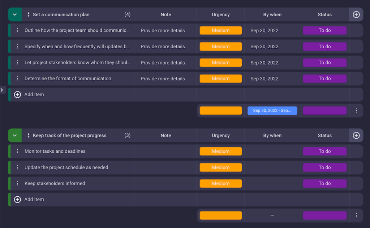
Task: Collapse the Set a communication plan group
Action: [x=14, y=14]
